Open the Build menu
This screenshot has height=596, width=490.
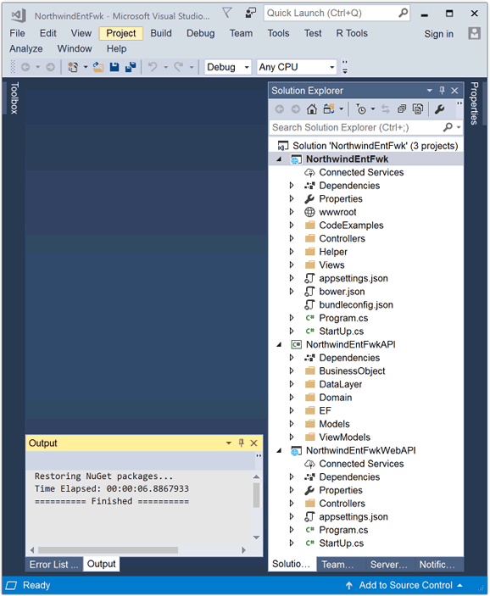161,33
